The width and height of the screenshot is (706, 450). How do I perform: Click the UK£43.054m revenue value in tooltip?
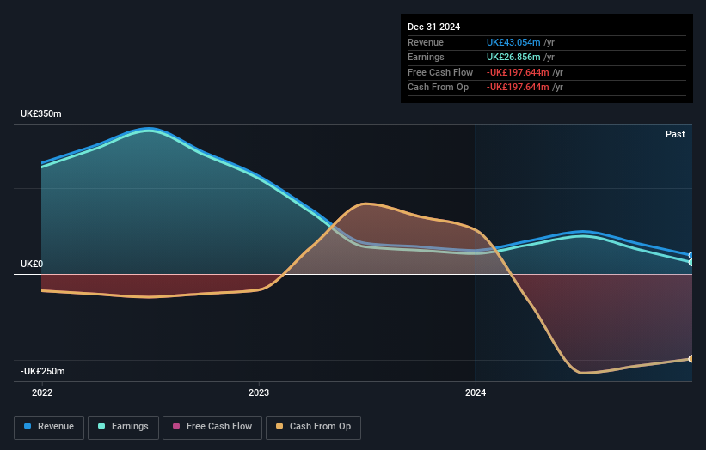click(513, 42)
